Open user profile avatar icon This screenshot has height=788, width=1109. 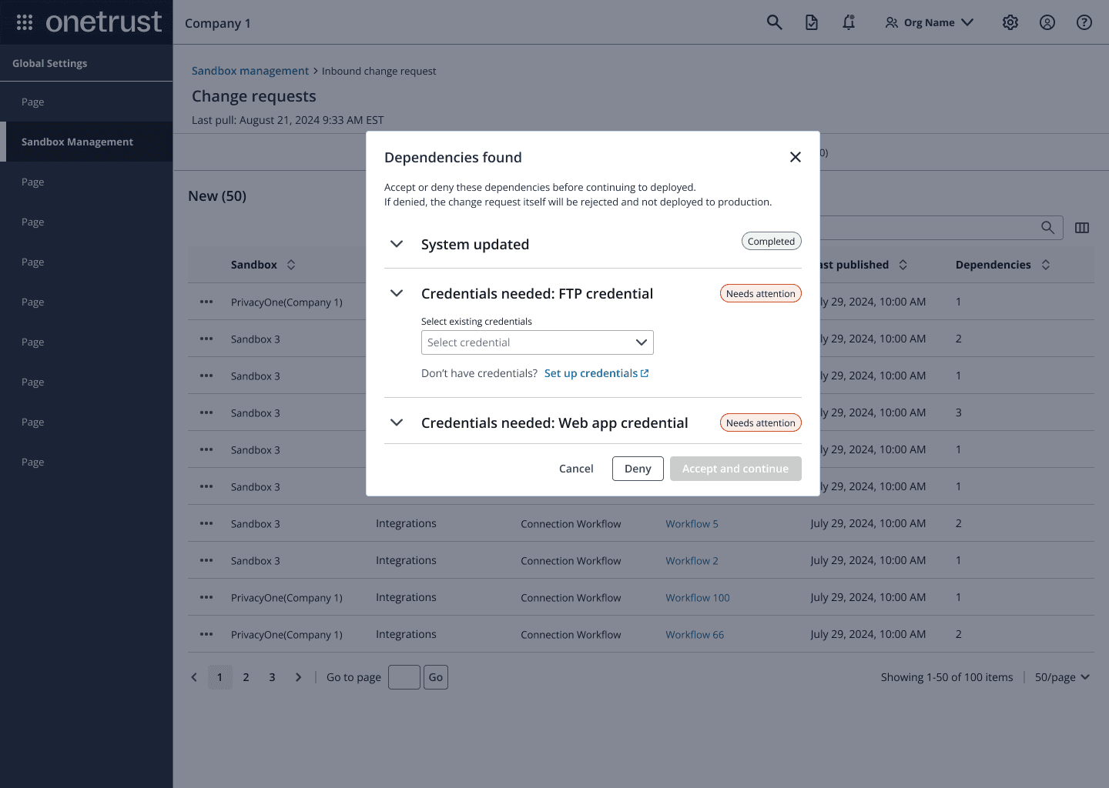tap(1047, 22)
